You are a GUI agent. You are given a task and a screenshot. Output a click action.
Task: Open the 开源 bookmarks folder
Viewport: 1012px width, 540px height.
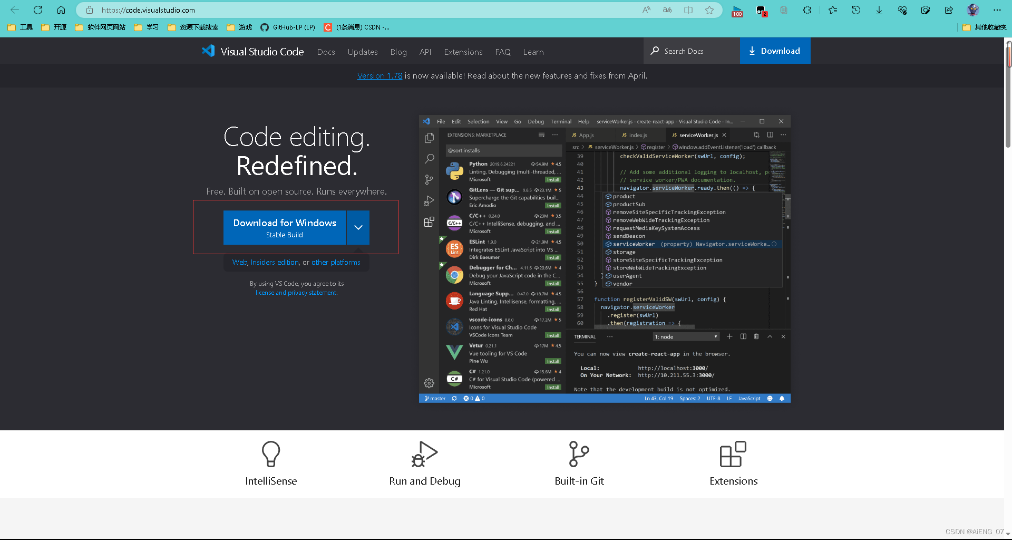coord(54,27)
